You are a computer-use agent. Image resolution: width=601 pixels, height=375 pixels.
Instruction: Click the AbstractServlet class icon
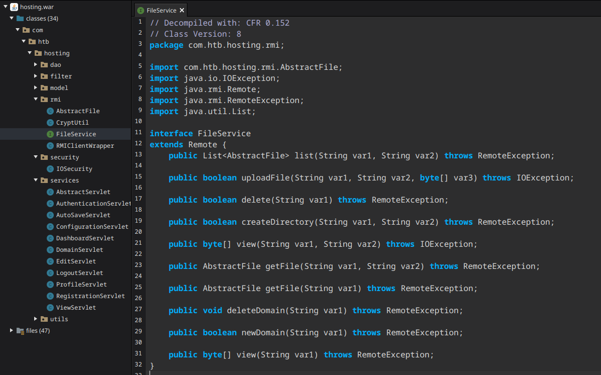[50, 192]
